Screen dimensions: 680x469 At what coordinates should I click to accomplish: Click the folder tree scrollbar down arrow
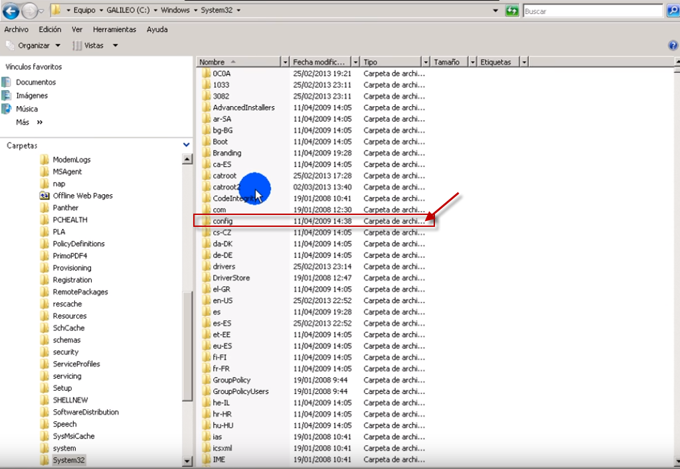pyautogui.click(x=187, y=461)
